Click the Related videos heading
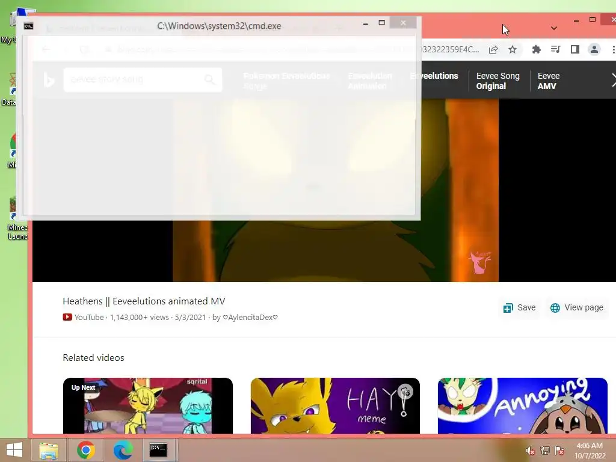 point(93,358)
